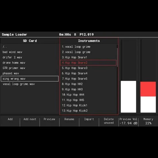Click the pause icon in the header

tap(75, 34)
